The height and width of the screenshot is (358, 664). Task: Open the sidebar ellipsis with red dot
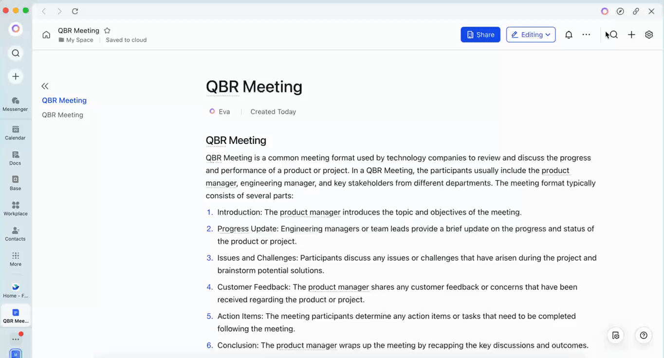click(16, 339)
